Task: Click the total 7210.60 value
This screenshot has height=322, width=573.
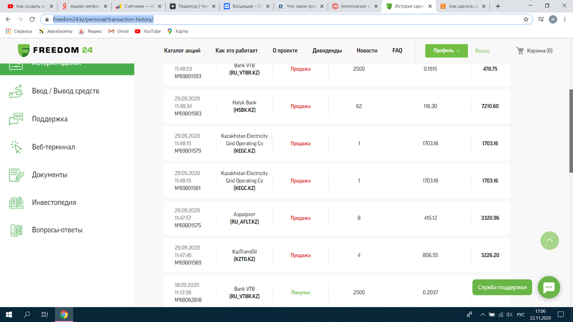Action: [490, 106]
